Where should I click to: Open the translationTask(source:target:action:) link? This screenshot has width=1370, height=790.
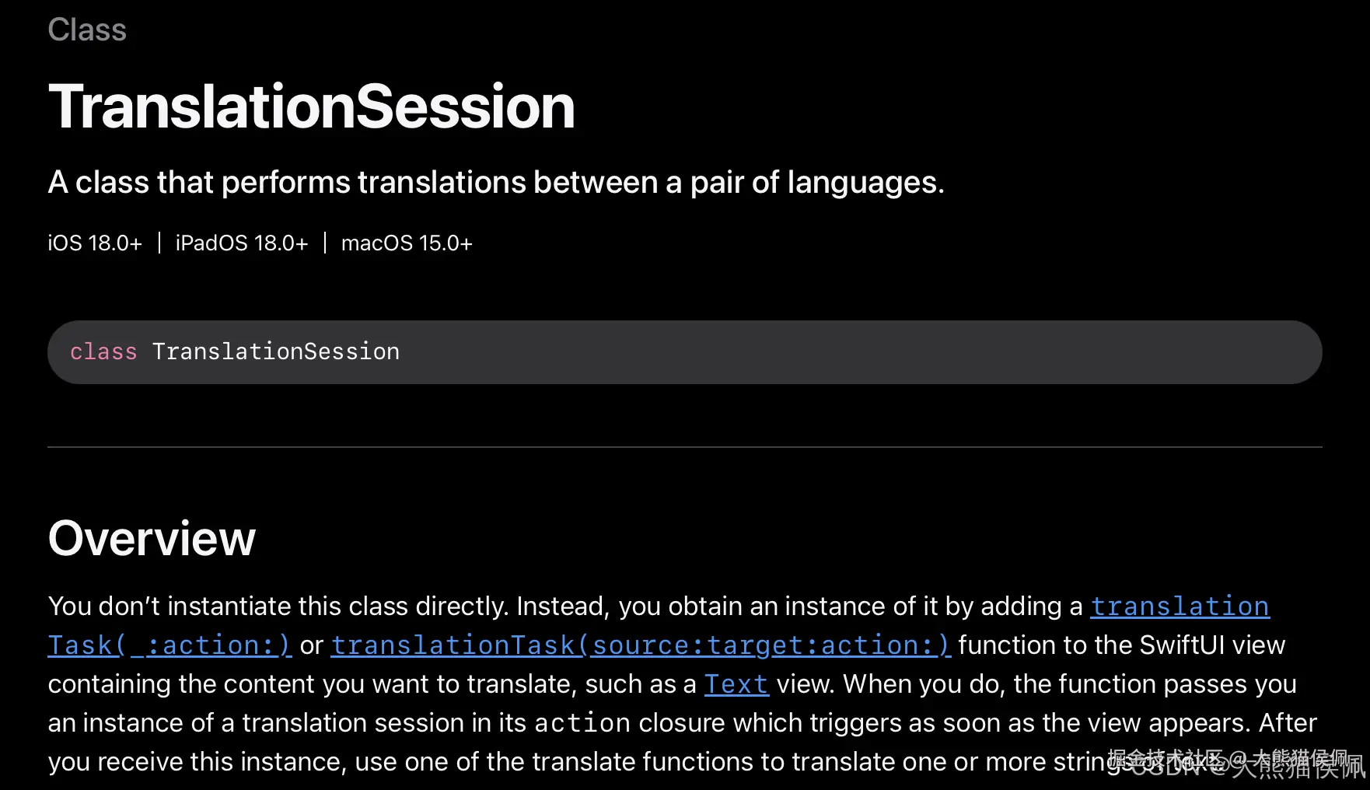pos(641,645)
